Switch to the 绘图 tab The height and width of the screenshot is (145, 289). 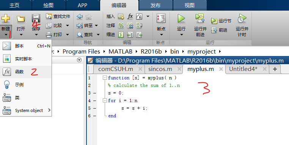[x=49, y=5]
